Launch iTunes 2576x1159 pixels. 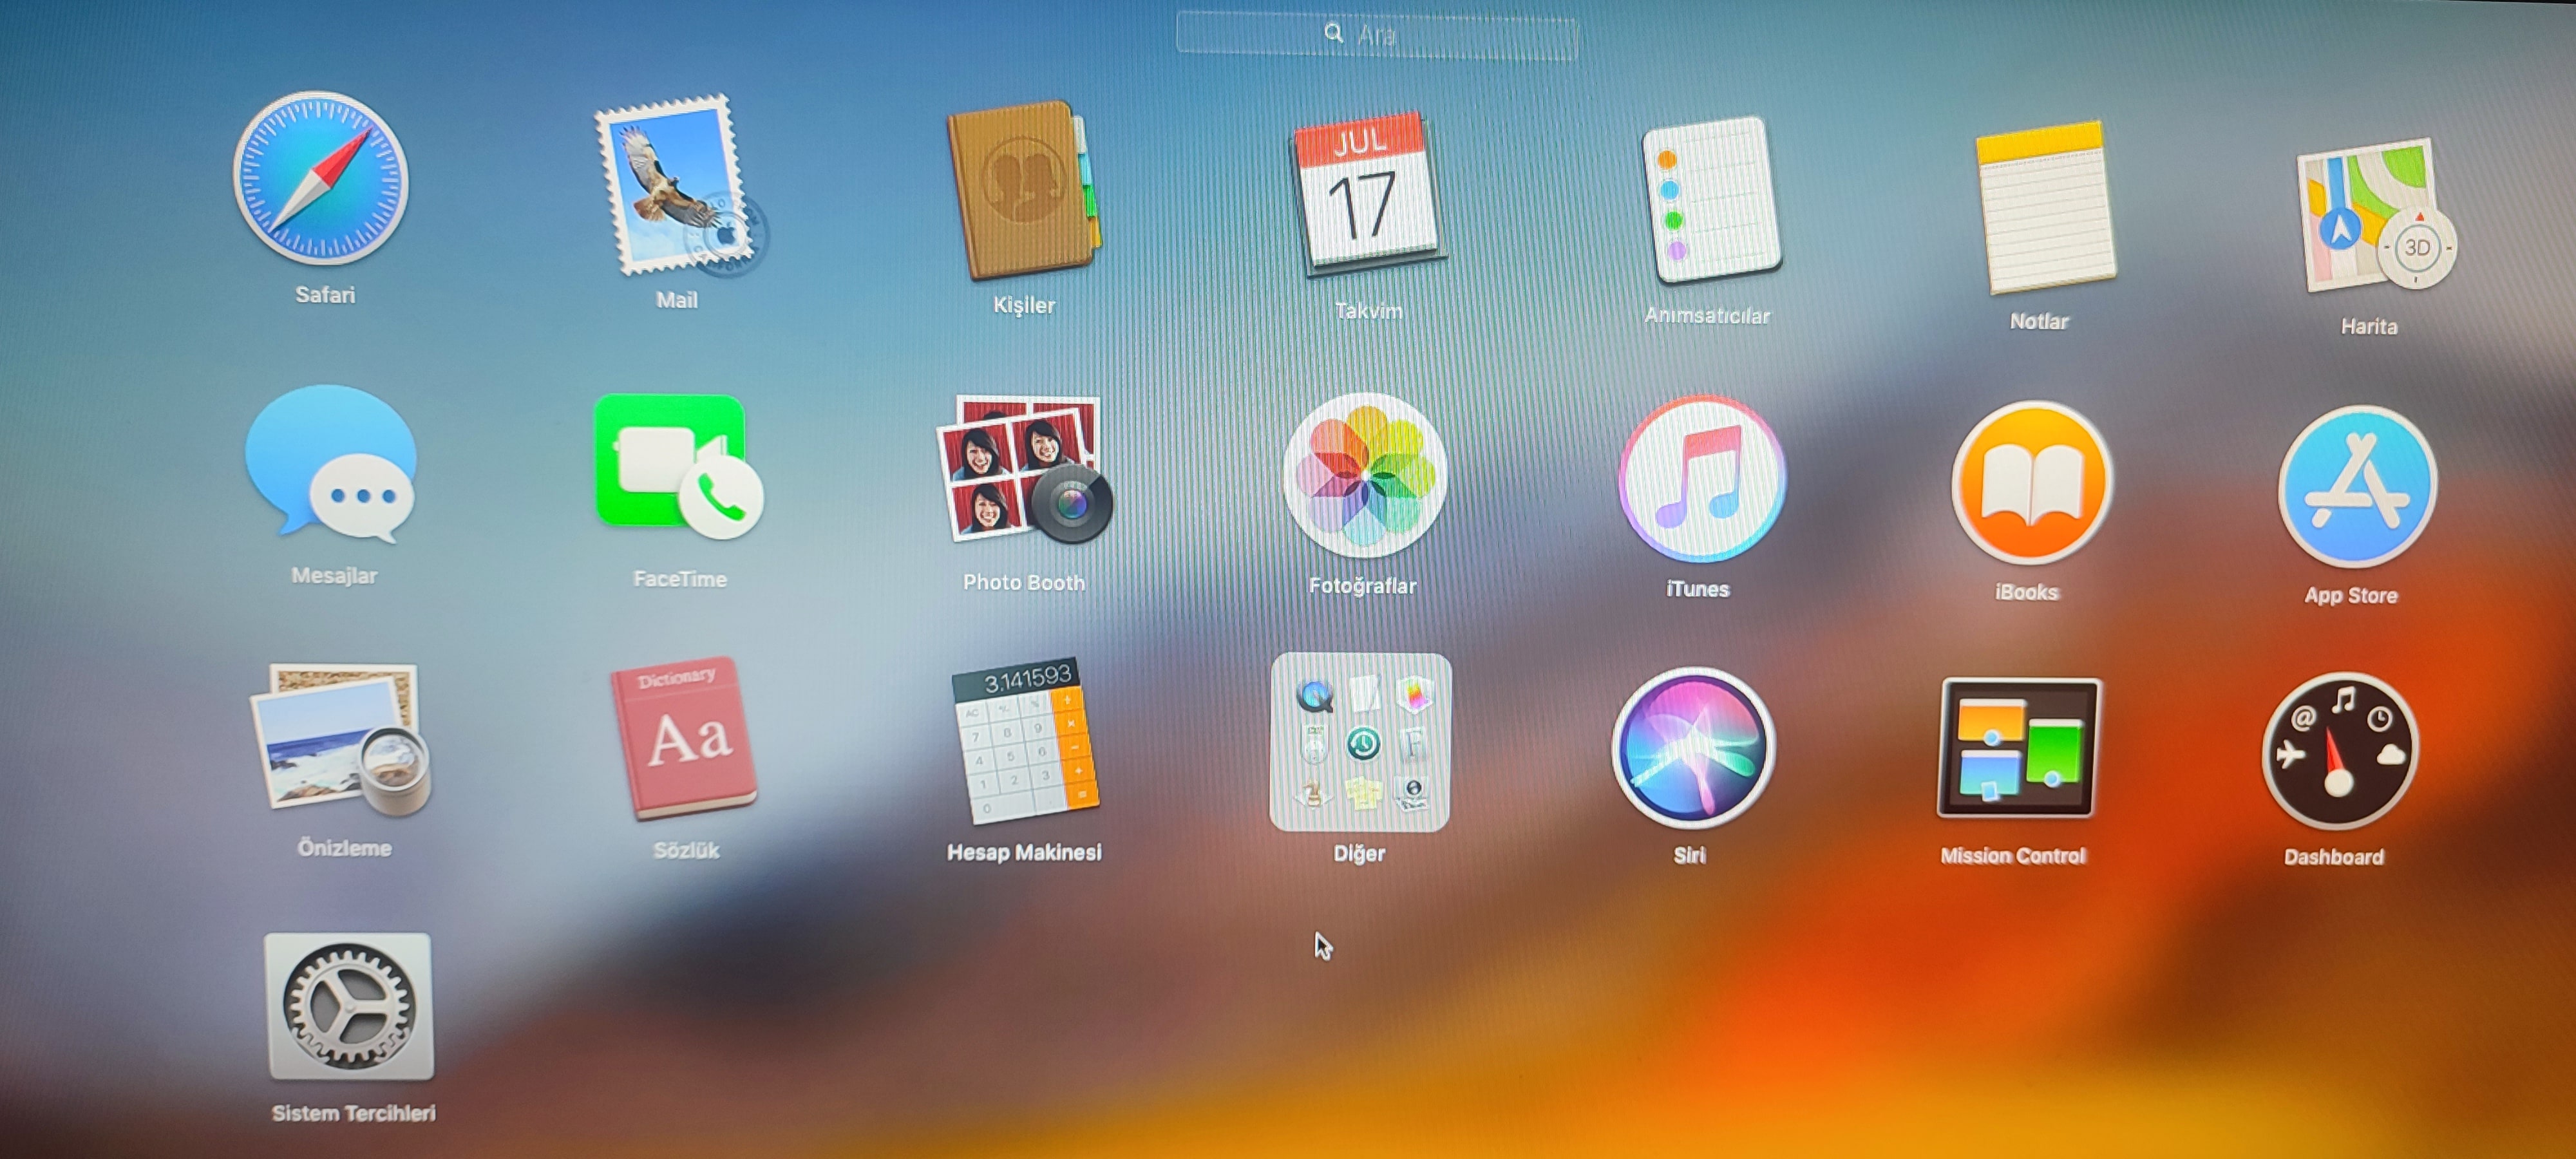tap(1701, 480)
